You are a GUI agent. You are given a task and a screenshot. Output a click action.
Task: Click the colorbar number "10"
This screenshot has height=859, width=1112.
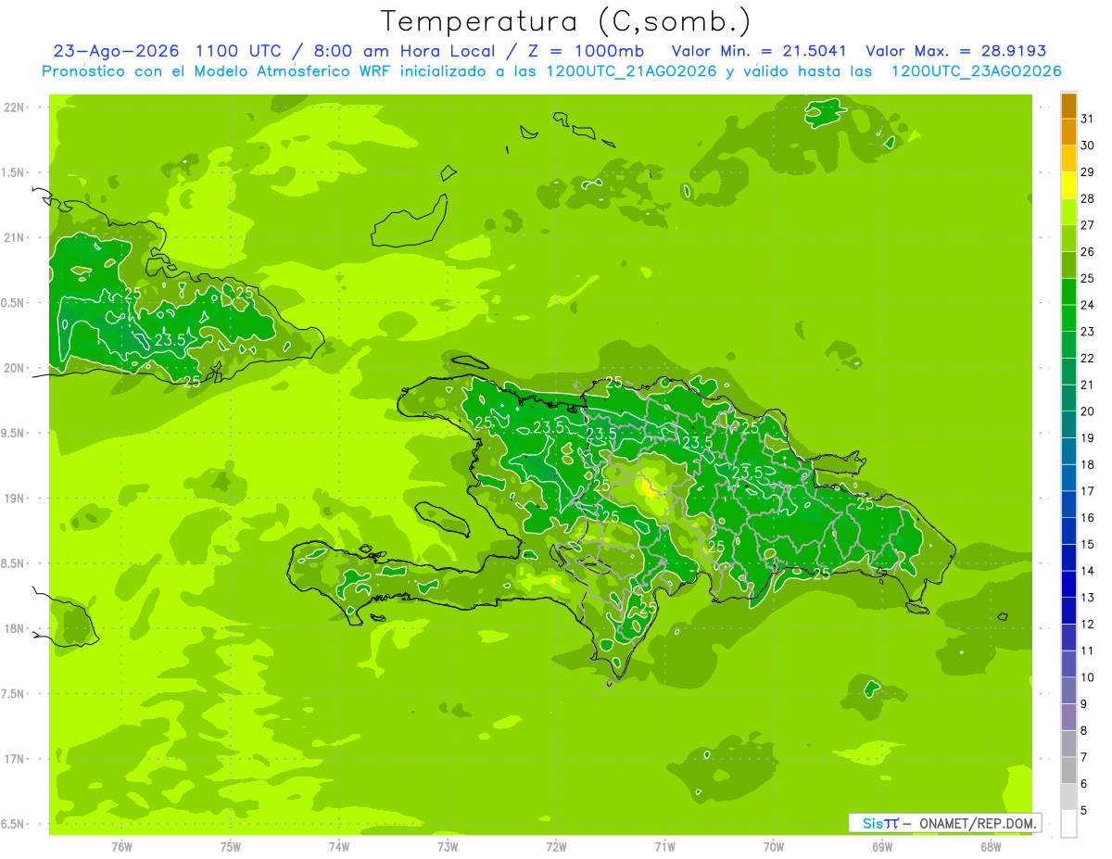tap(1088, 677)
